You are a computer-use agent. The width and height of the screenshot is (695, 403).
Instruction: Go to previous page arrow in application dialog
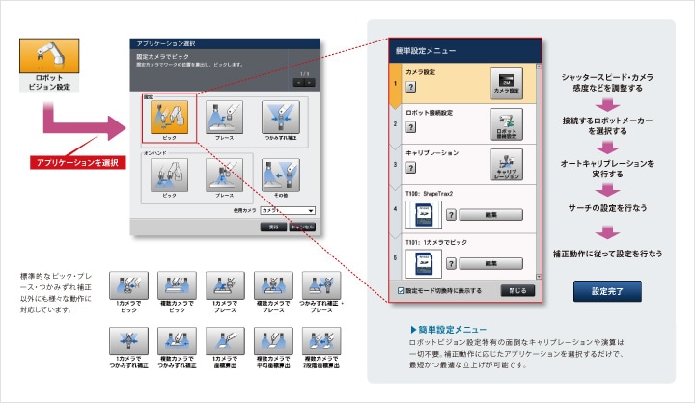click(297, 83)
